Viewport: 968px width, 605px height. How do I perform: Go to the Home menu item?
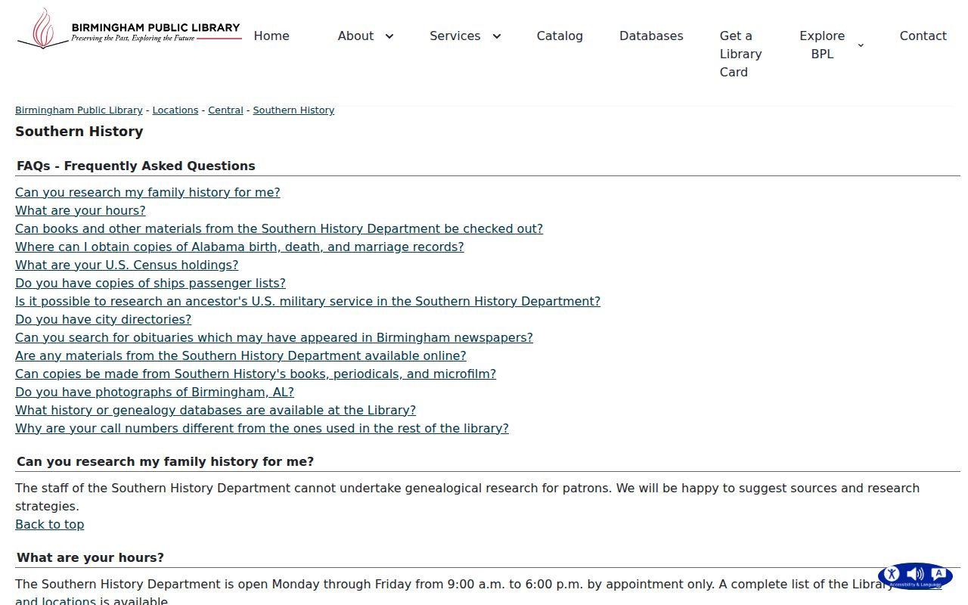[271, 36]
